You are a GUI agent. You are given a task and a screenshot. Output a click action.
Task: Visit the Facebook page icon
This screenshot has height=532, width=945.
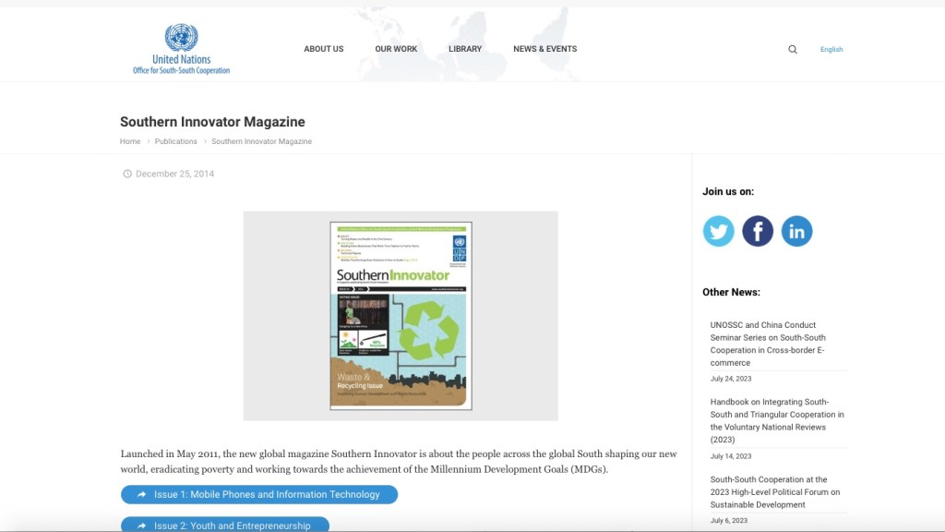(x=758, y=231)
